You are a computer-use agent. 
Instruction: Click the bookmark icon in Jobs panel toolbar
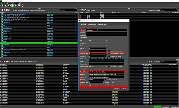pyautogui.click(x=6, y=10)
